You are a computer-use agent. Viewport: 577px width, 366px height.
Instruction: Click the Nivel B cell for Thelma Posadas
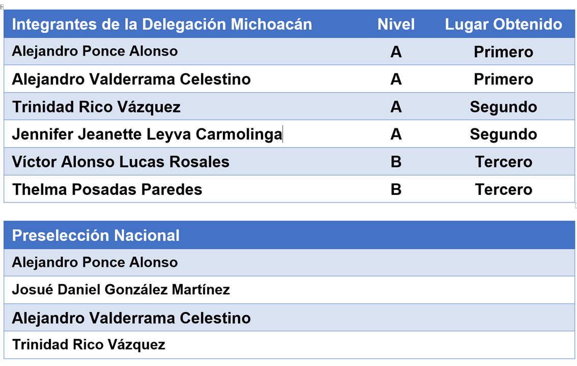(396, 189)
